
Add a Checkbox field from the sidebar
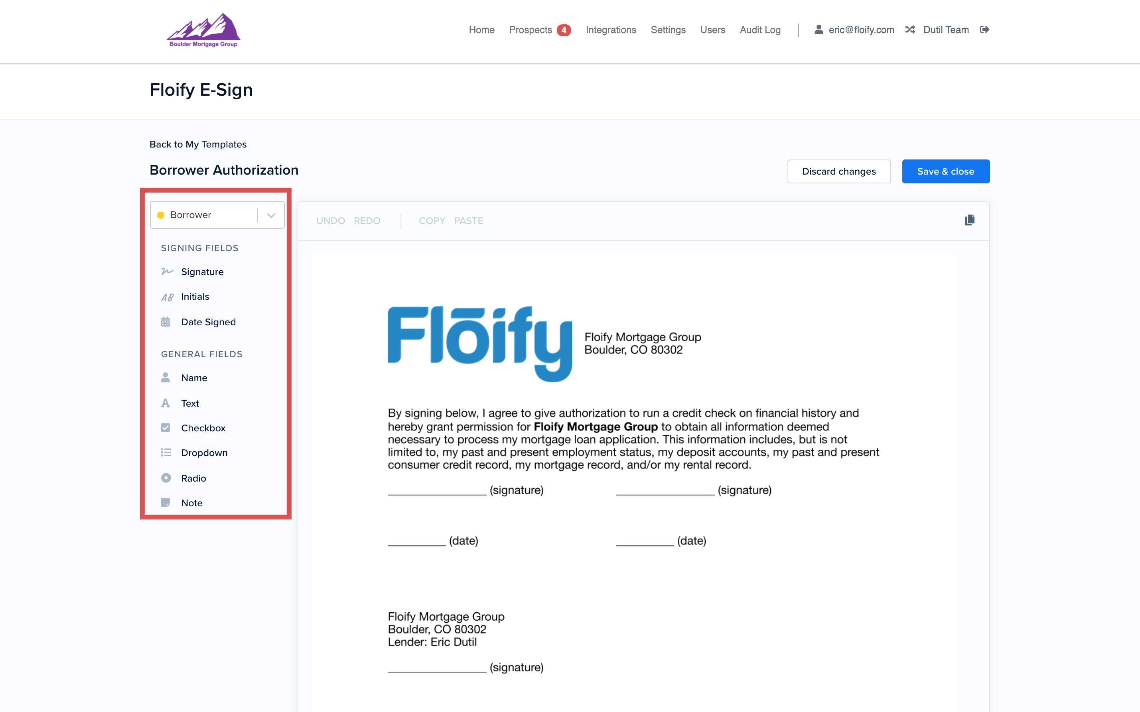(x=203, y=428)
